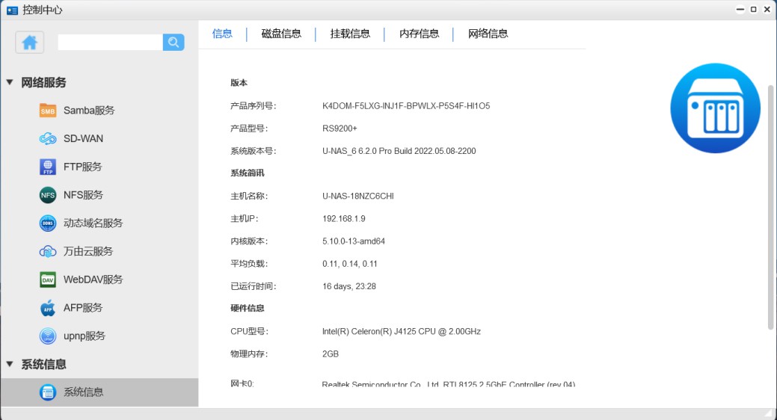
Task: Open the AFP服务 apple icon
Action: [48, 308]
